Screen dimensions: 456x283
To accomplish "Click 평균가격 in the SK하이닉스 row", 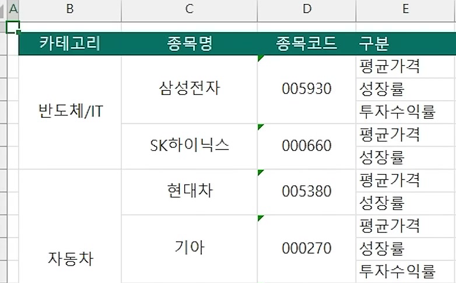I will pos(406,135).
